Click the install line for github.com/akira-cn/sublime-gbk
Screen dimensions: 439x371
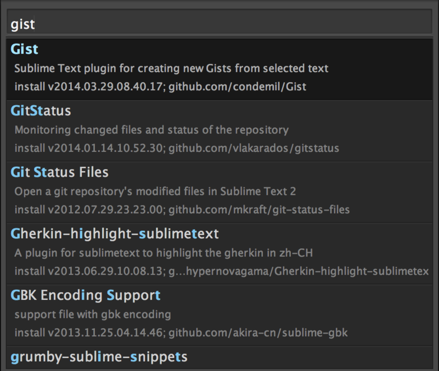[181, 333]
